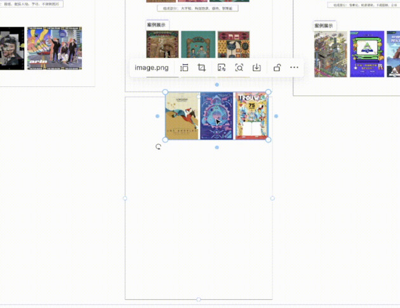Click the empty frame's bottom edge handle
The height and width of the screenshot is (308, 400).
click(199, 299)
